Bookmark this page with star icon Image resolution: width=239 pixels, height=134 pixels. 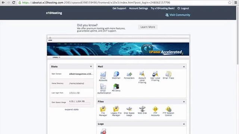point(230,3)
